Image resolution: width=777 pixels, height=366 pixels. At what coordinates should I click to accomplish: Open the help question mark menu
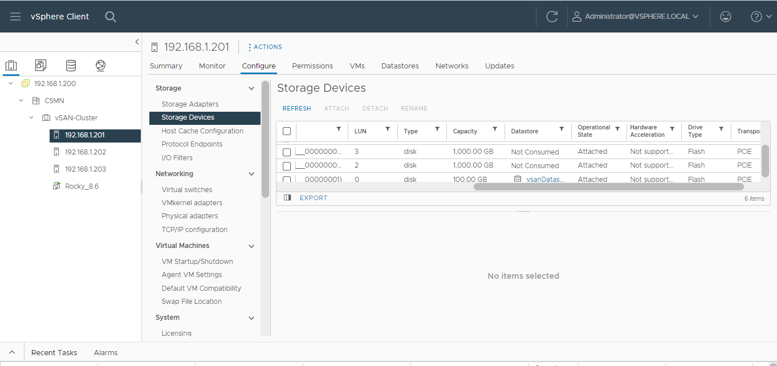click(760, 17)
